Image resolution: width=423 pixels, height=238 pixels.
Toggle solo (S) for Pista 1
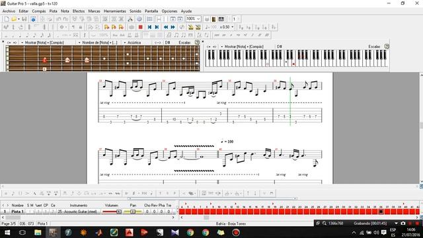28,212
